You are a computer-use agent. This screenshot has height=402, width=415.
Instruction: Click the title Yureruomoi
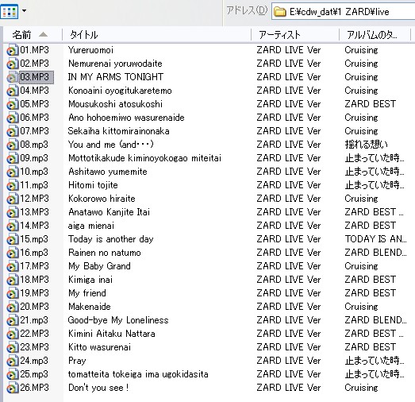pyautogui.click(x=90, y=50)
